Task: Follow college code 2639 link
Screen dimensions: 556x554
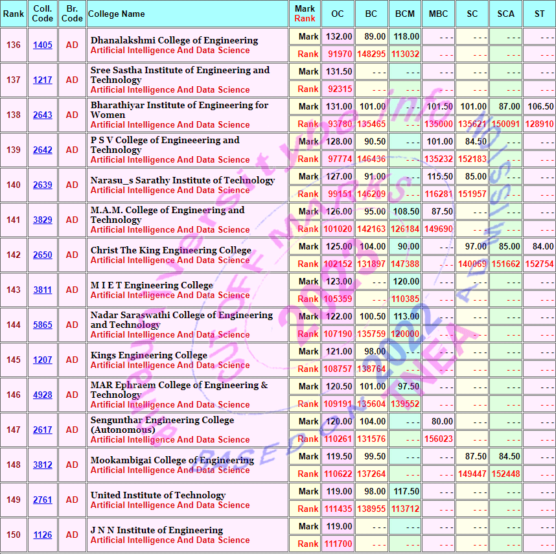Action: pos(43,185)
